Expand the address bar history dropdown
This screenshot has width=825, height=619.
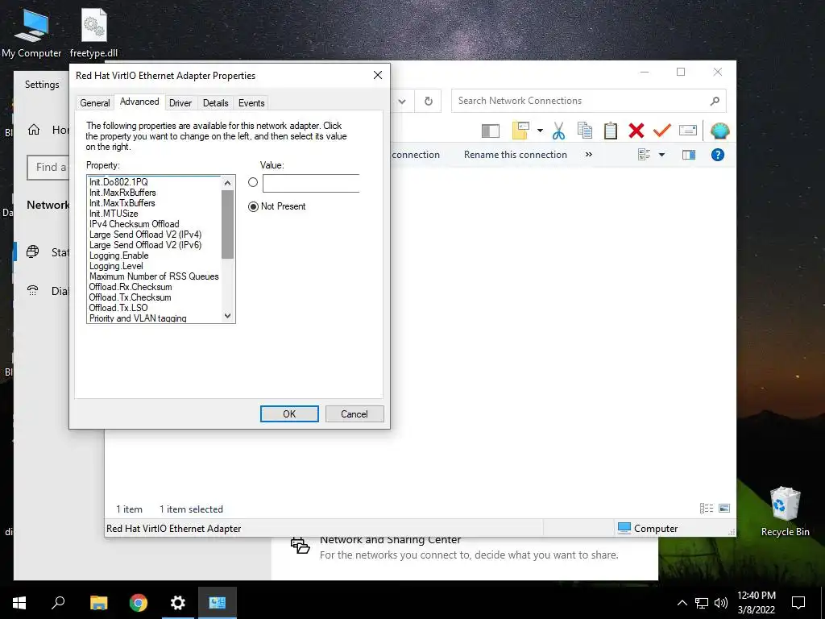tap(402, 101)
